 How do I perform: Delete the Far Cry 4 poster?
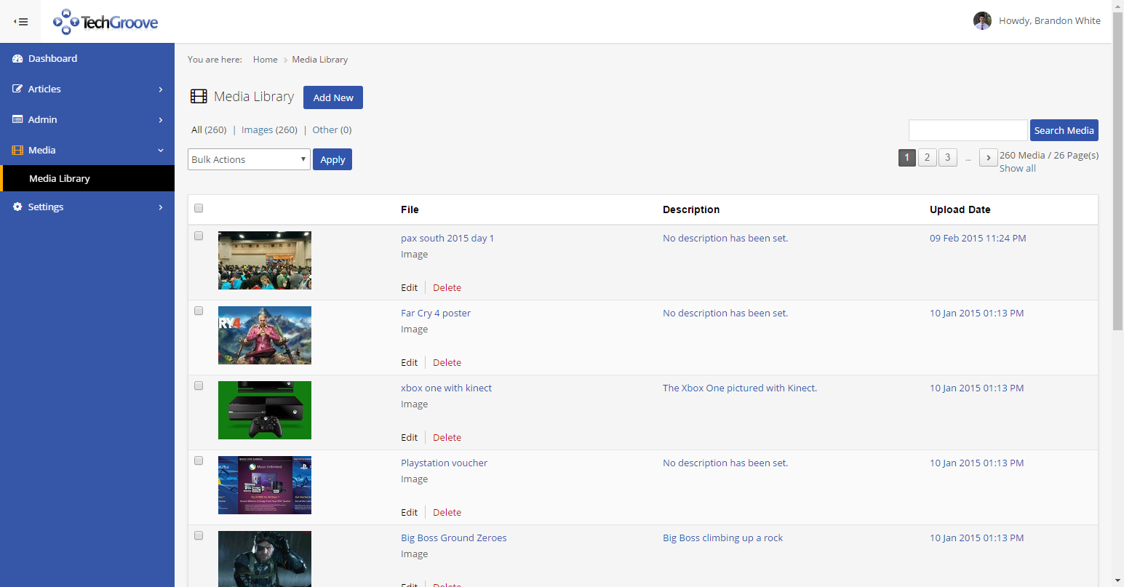447,363
